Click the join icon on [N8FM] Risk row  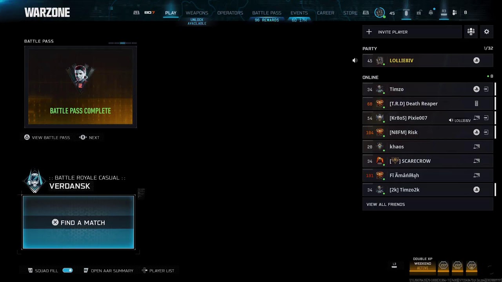(x=486, y=132)
